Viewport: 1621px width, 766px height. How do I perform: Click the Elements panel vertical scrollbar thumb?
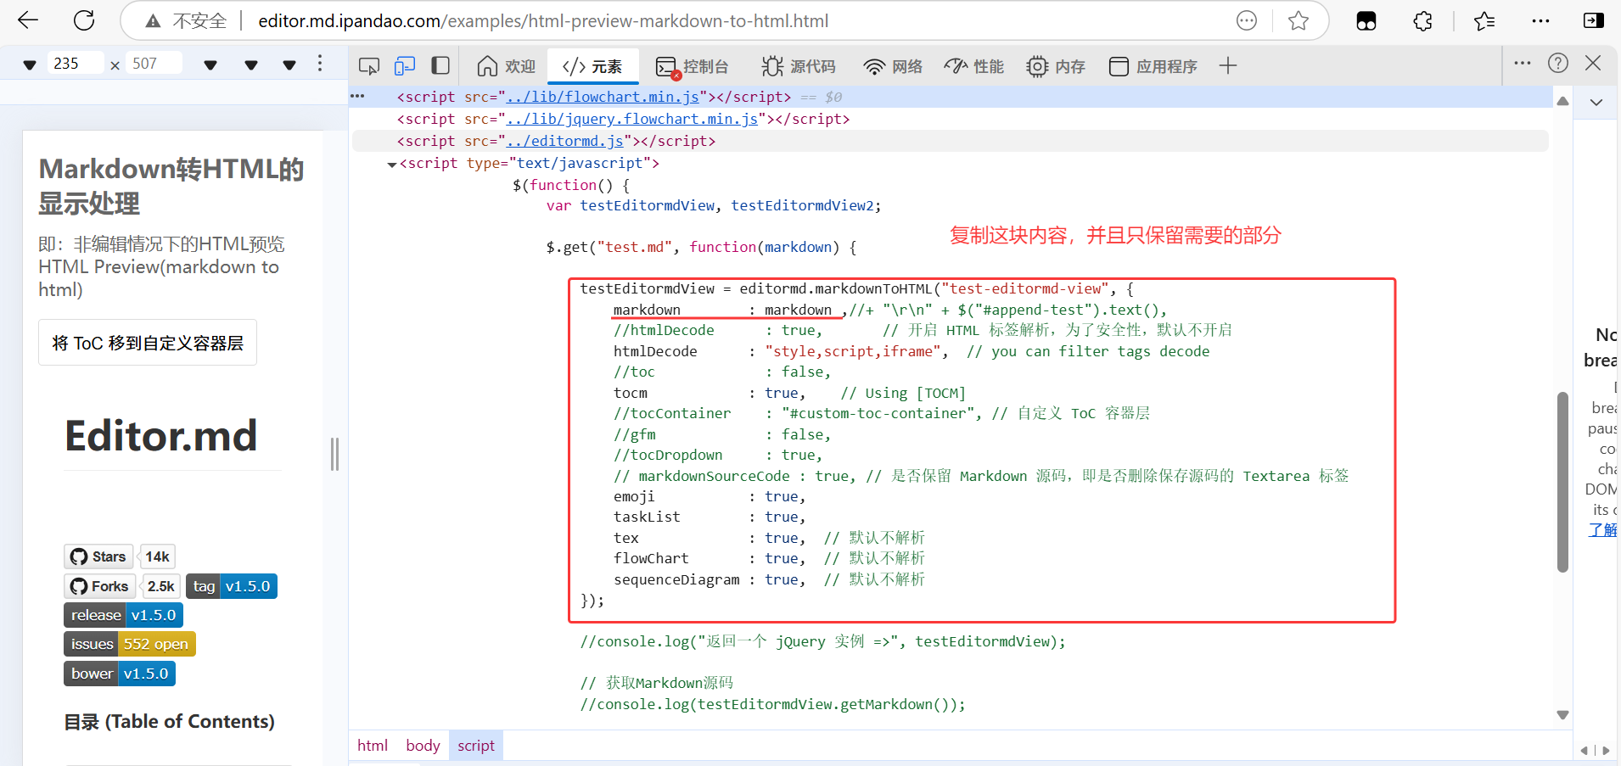1562,482
